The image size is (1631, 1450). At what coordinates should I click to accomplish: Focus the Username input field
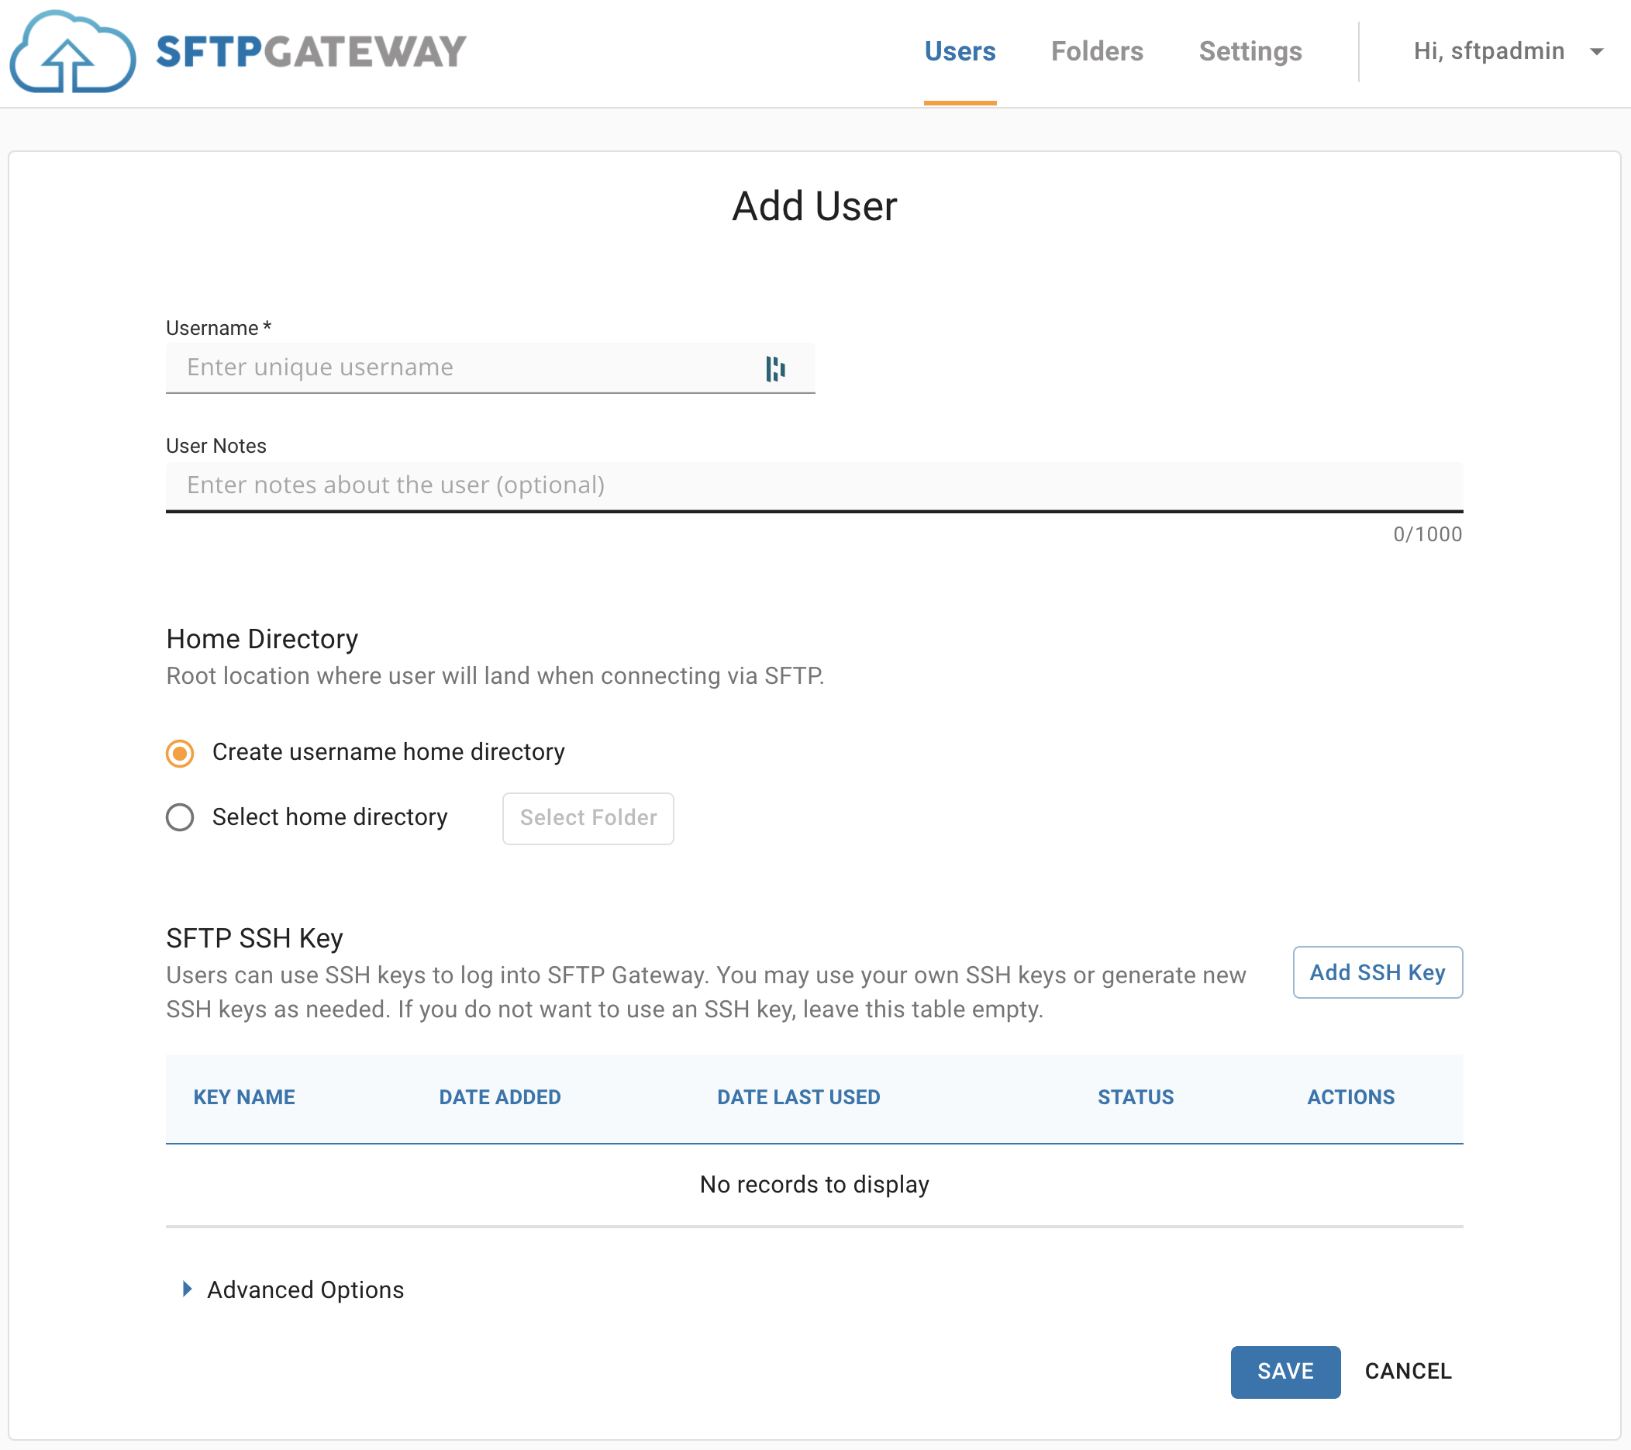click(x=490, y=368)
